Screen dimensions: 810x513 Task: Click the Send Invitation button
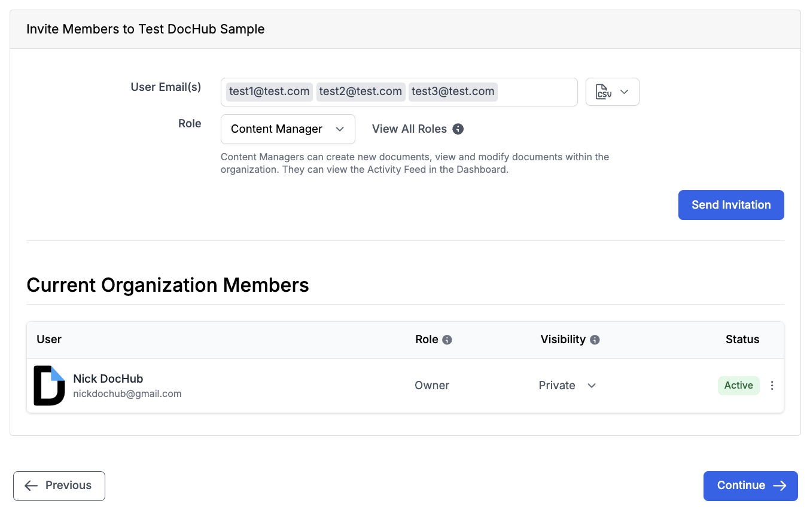[x=731, y=205]
